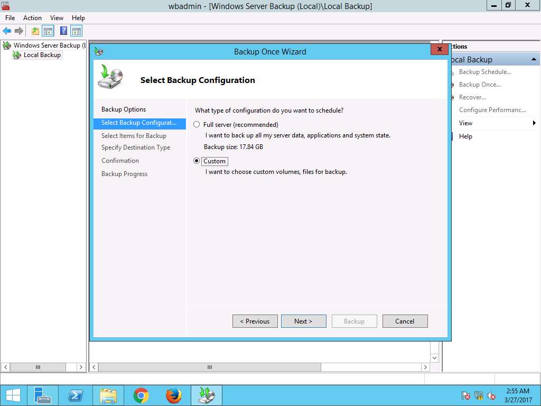Open the Action menu
The image size is (541, 406).
tap(32, 18)
